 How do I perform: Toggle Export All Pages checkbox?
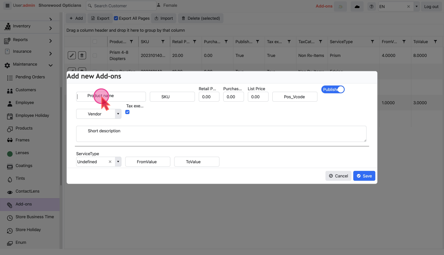116,18
